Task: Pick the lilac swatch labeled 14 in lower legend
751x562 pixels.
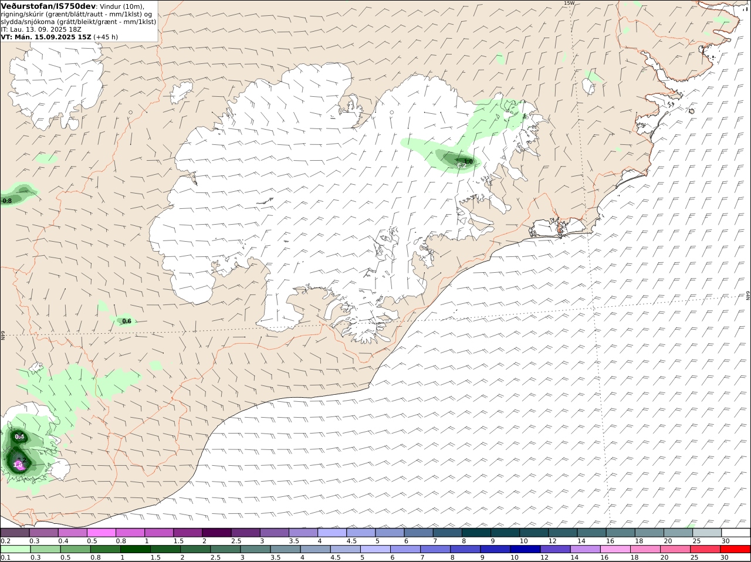Action: coord(585,550)
